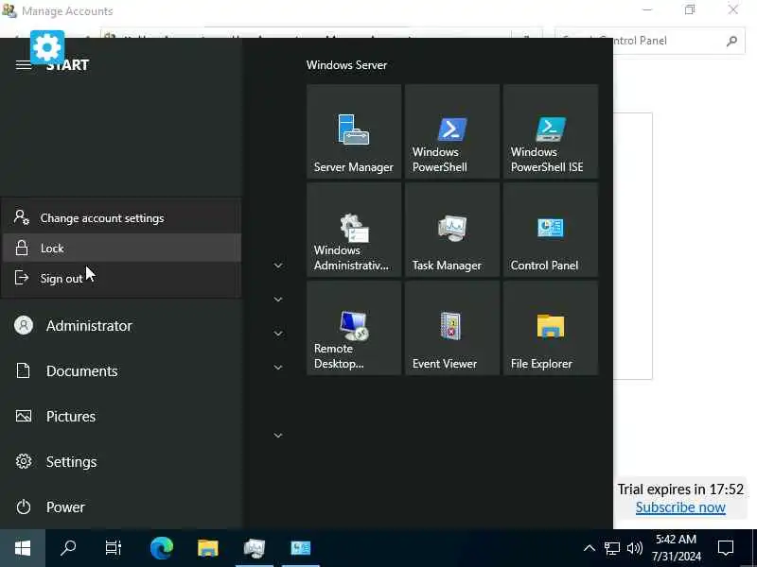Open the network tray icon
Image resolution: width=757 pixels, height=567 pixels.
(611, 548)
